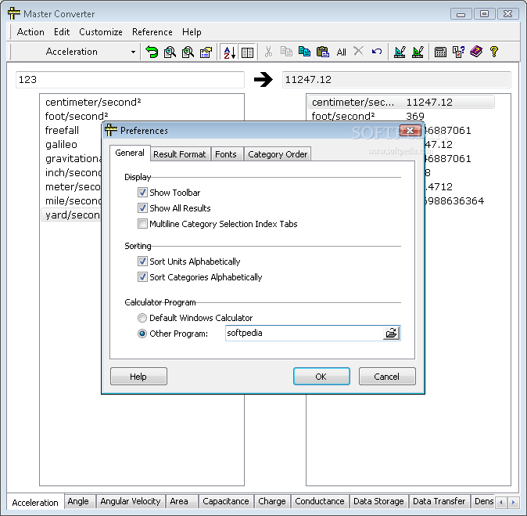
Task: Click the blue Undo arrow toolbar icon
Action: tap(377, 52)
